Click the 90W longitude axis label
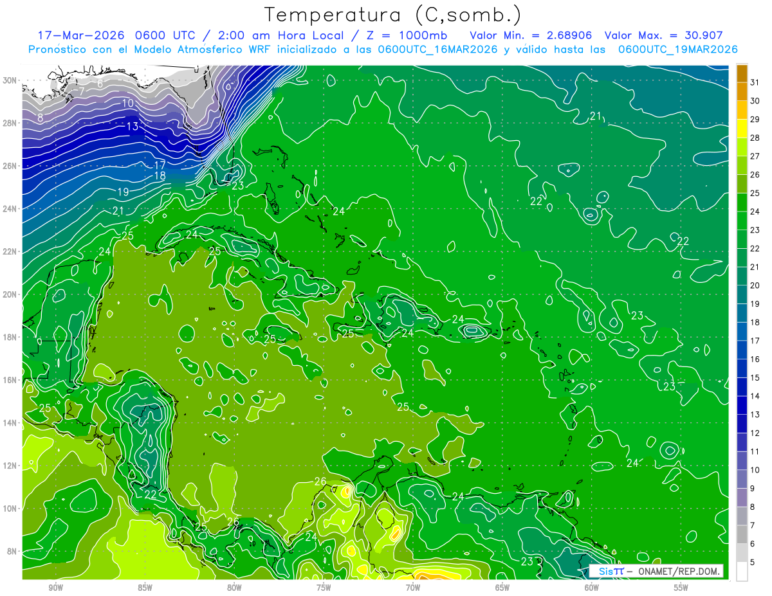The height and width of the screenshot is (596, 772). (55, 588)
